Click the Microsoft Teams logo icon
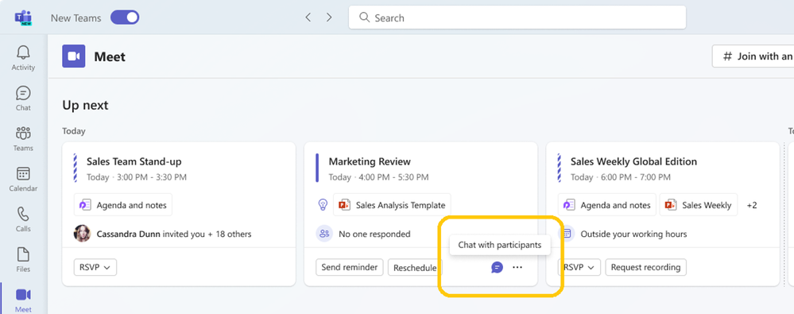 click(23, 17)
